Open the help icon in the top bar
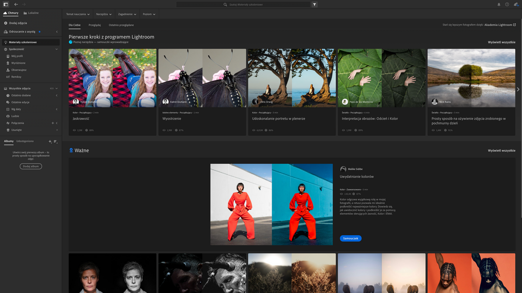The image size is (522, 293). point(506,4)
